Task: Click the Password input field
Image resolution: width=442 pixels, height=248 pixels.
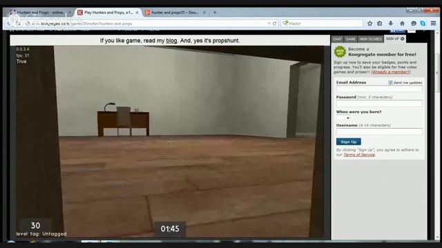Action: 379,103
